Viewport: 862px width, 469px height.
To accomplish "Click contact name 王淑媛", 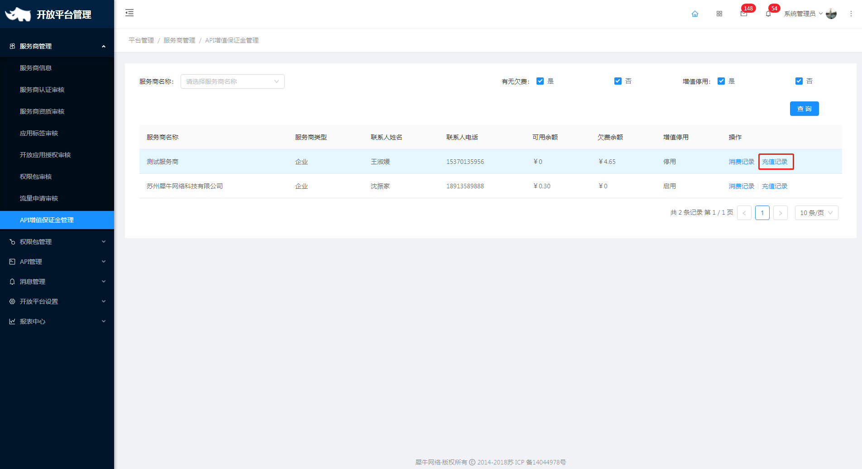I will 380,162.
